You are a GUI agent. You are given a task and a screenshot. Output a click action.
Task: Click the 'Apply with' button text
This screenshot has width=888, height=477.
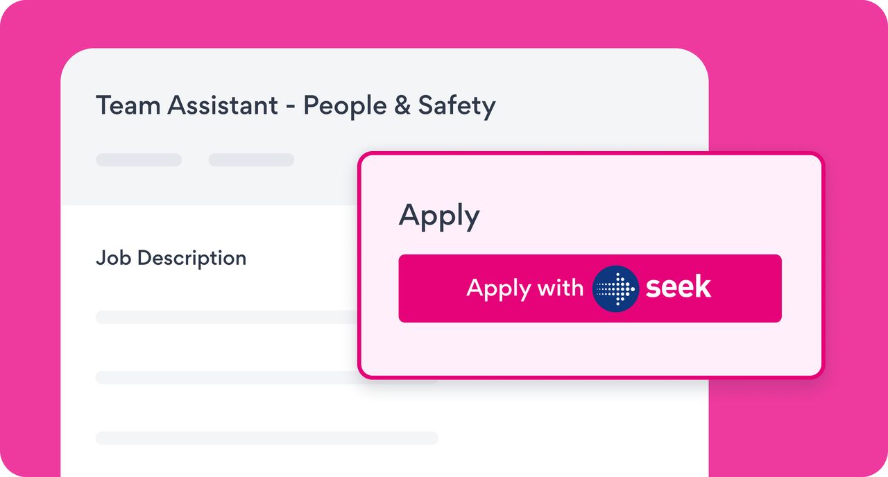point(524,288)
